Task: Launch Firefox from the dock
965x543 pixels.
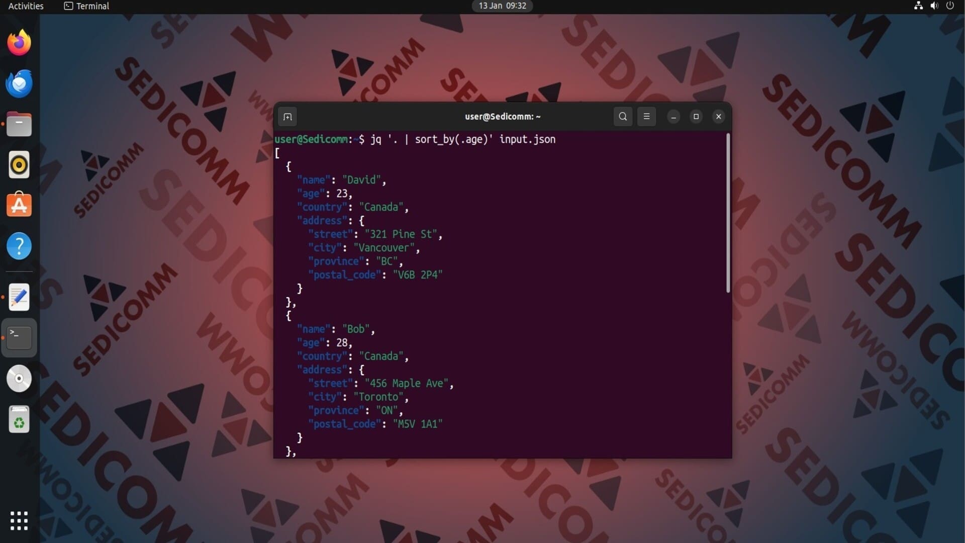Action: pyautogui.click(x=19, y=43)
